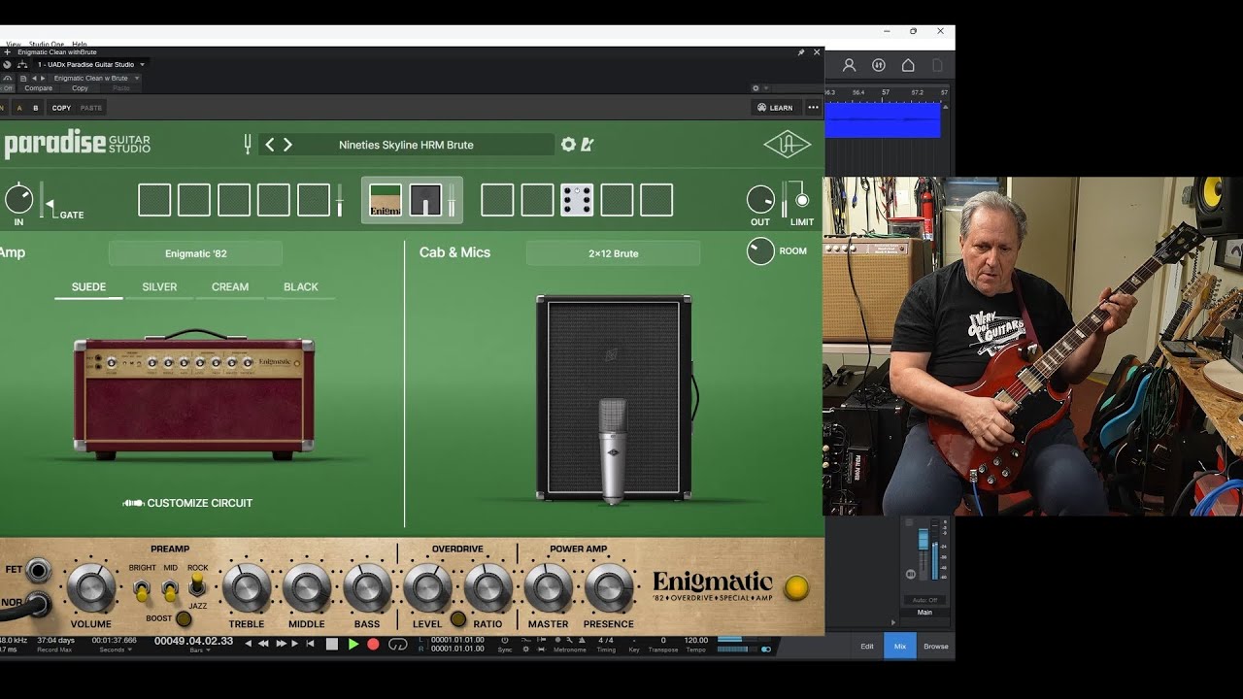
Task: Click the yellow power lamp on Enigmatic panel
Action: point(796,587)
